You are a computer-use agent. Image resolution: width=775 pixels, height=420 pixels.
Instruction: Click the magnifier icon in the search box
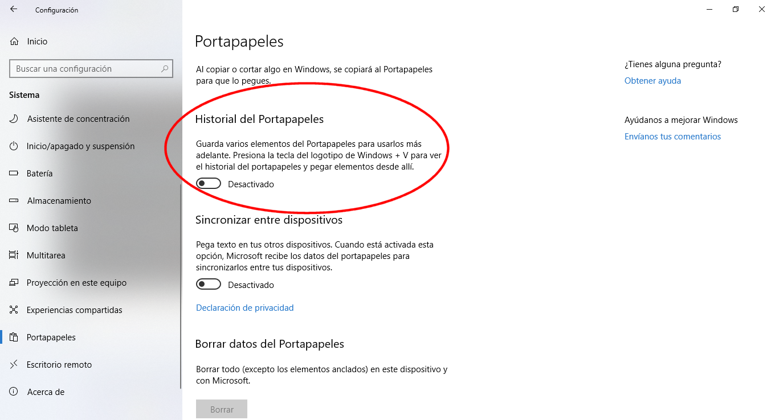pos(165,69)
